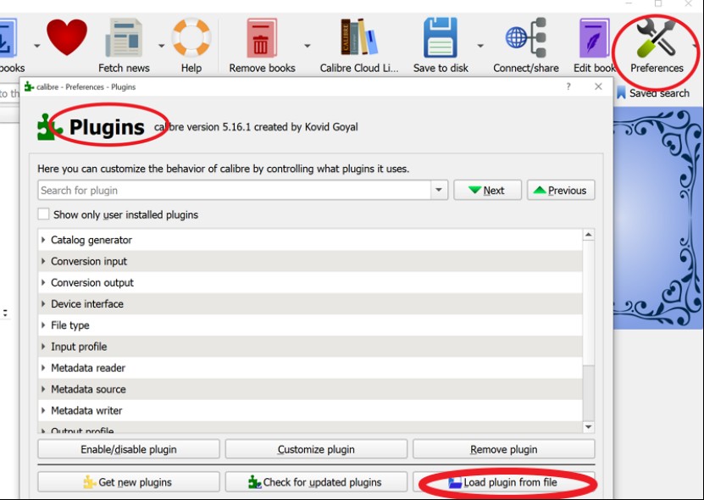Click Customize plugin button
704x500 pixels.
316,449
